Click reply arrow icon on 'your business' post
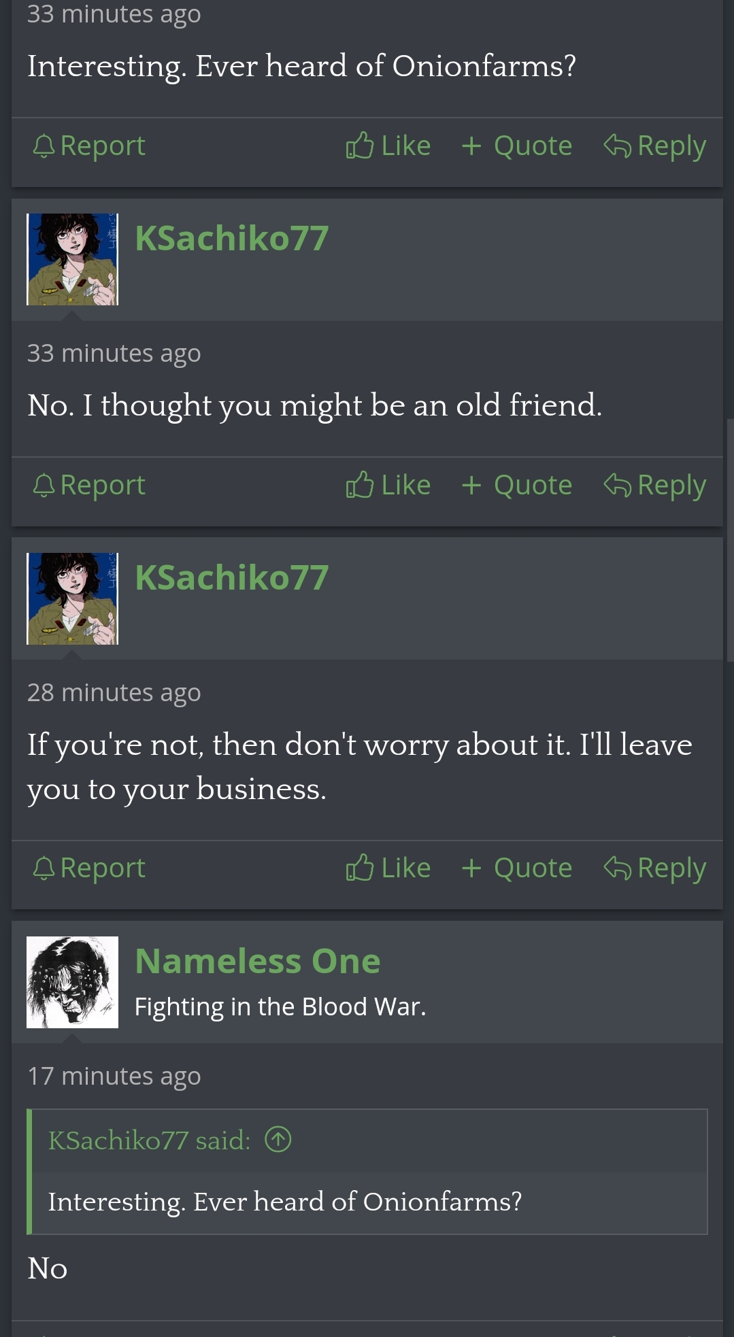The width and height of the screenshot is (734, 1337). point(617,868)
